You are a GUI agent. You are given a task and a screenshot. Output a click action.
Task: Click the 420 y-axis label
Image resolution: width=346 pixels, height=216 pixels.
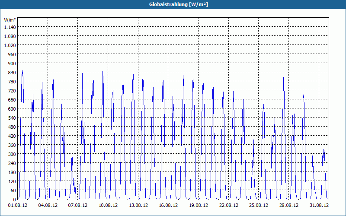pyautogui.click(x=12, y=136)
